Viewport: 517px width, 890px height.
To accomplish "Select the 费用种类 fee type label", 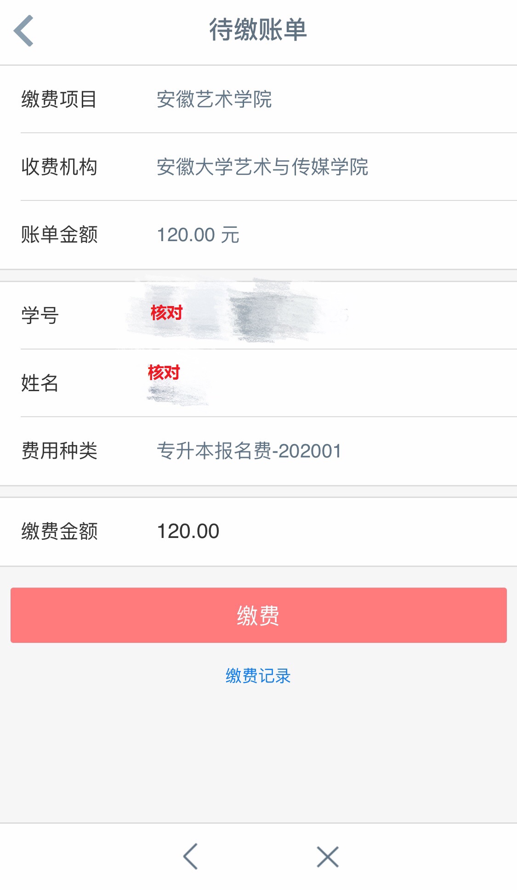I will coord(59,451).
